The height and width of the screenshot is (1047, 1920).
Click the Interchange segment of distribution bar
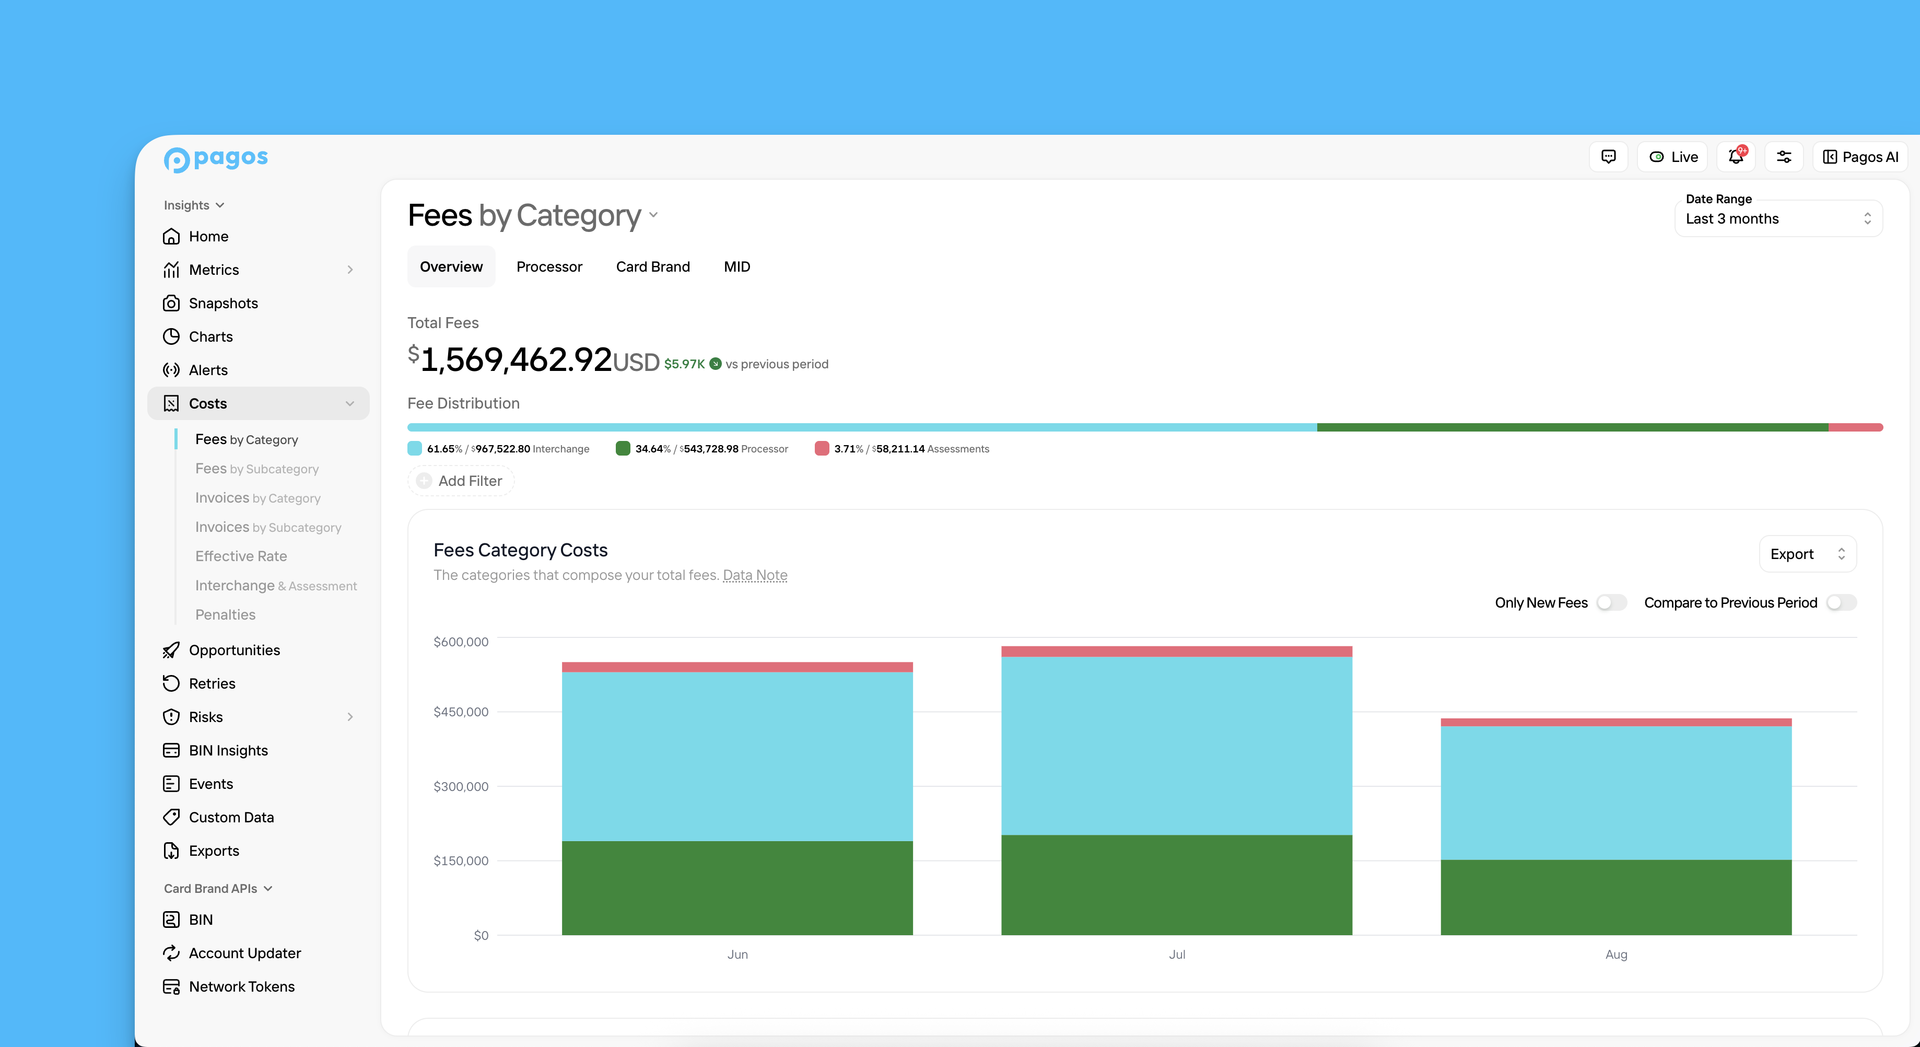point(862,427)
